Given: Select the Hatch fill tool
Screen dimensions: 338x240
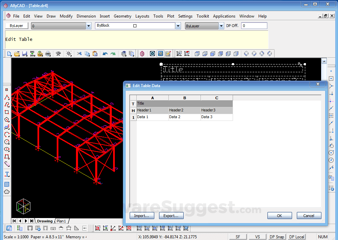Looking at the screenshot, I should [x=7, y=184].
